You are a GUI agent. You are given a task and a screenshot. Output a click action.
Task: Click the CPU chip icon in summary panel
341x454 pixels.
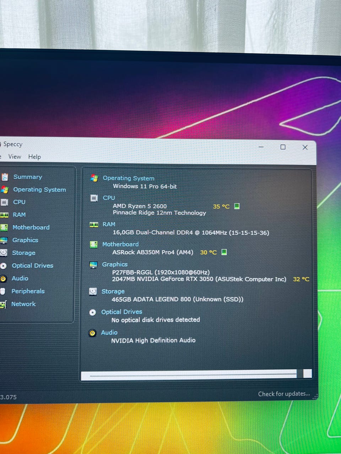94,198
